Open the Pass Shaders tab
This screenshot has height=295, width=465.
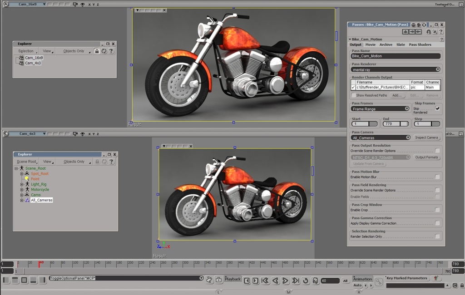point(420,44)
